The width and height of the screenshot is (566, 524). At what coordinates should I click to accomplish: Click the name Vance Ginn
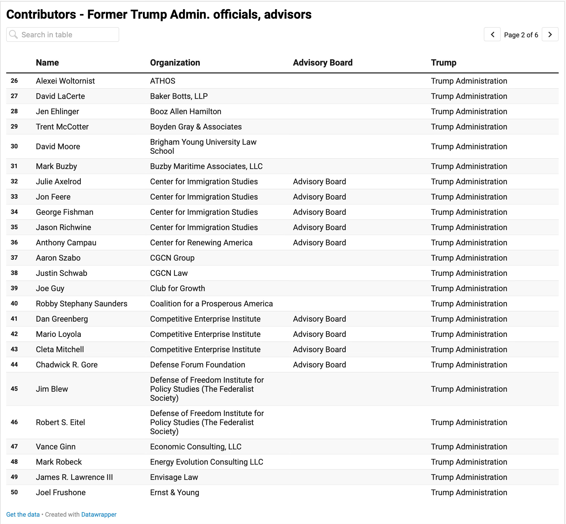56,447
